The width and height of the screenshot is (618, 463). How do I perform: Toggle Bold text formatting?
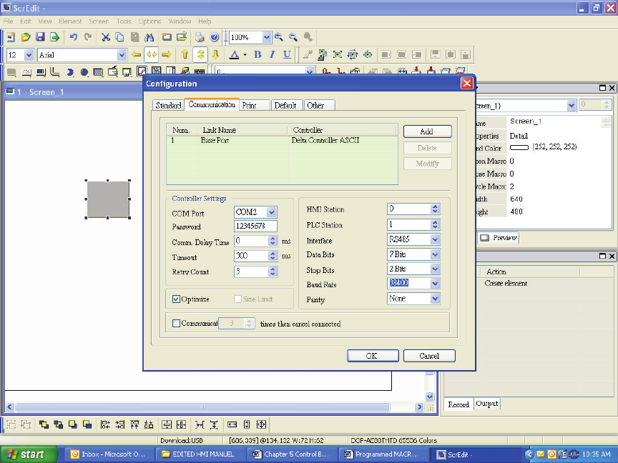257,55
